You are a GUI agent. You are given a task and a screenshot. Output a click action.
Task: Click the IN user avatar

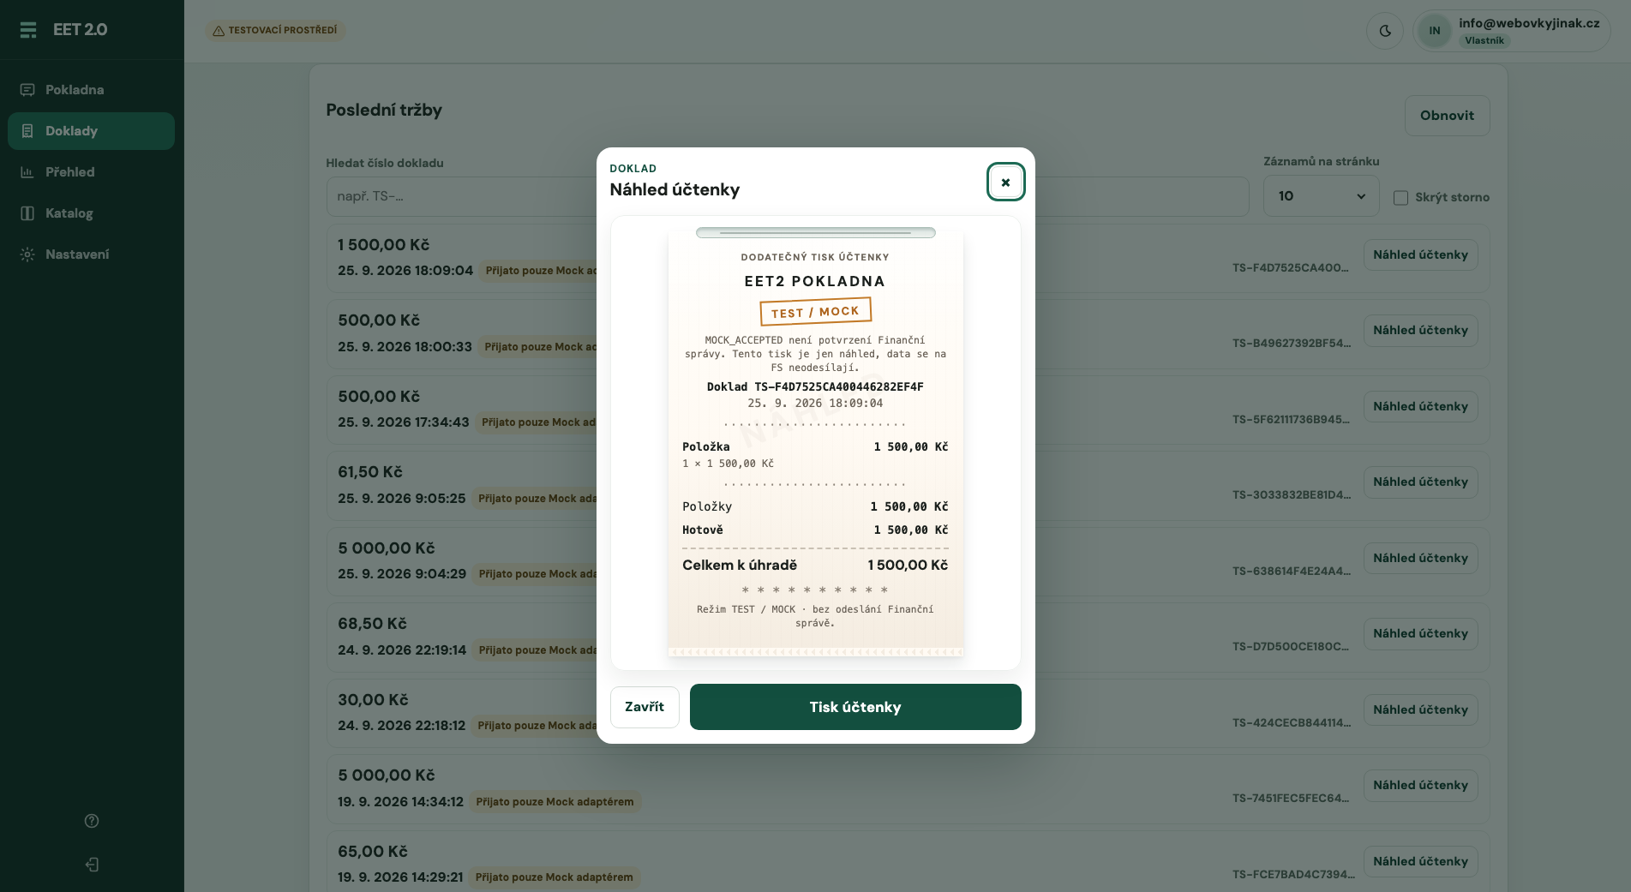[1435, 31]
